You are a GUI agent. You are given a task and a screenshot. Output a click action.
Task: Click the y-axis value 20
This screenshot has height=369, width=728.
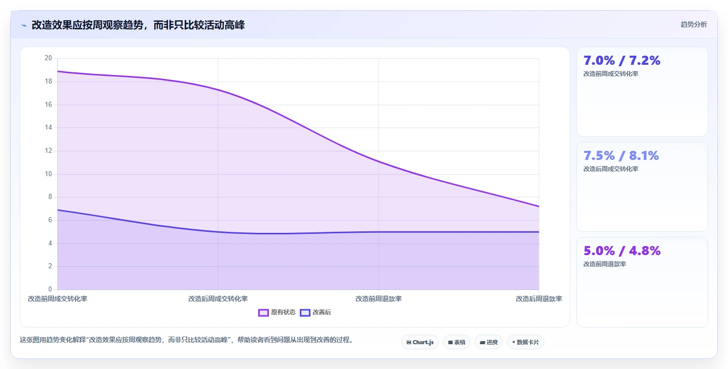pos(48,58)
